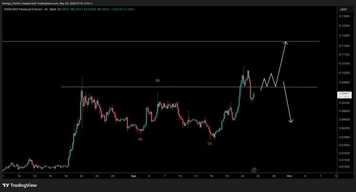Click the current price label 0.09457

coord(344,93)
